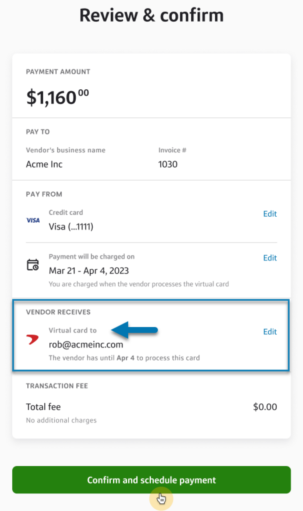The width and height of the screenshot is (303, 511).
Task: Click the blue arrow pointing at Virtual card
Action: (x=134, y=330)
